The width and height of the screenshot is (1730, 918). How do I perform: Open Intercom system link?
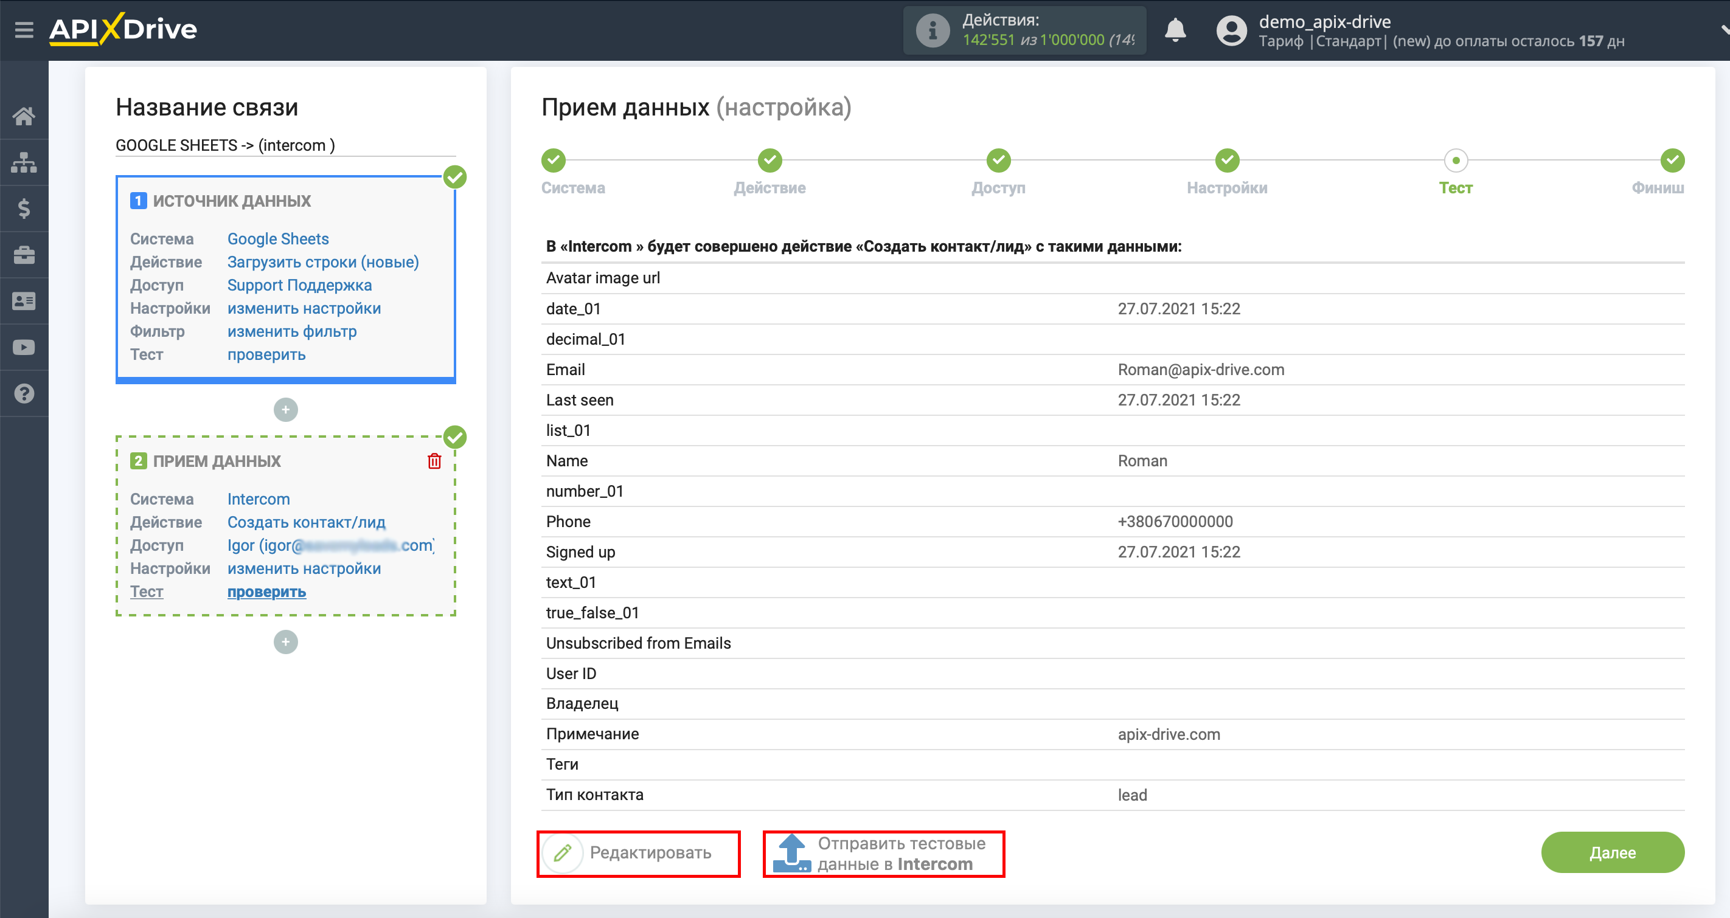[259, 499]
